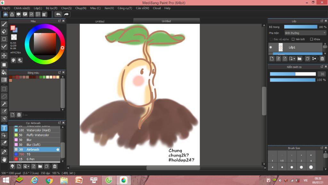
Task: Click brush size value field showing 30
Action: (x=322, y=74)
